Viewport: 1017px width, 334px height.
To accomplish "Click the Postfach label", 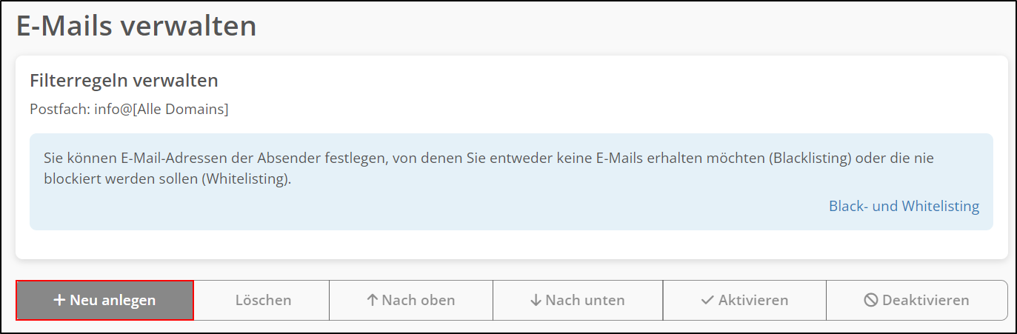I will click(60, 109).
